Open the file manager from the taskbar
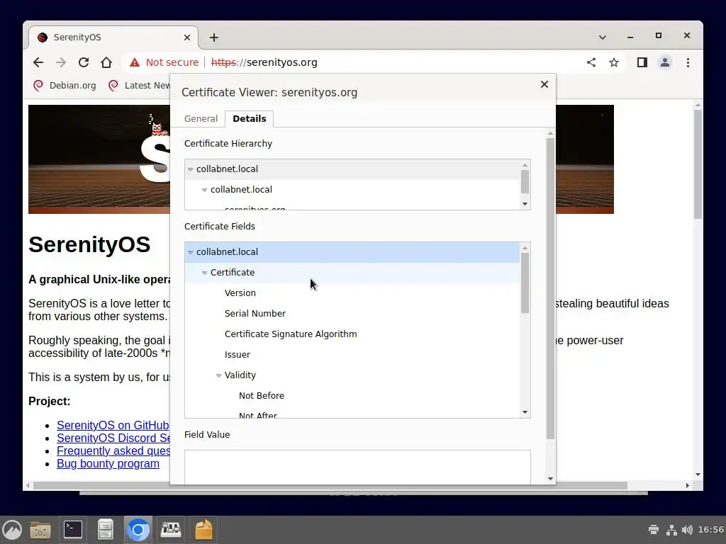The width and height of the screenshot is (726, 544). pyautogui.click(x=40, y=530)
